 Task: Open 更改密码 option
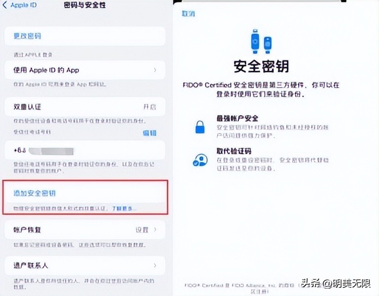[85, 36]
